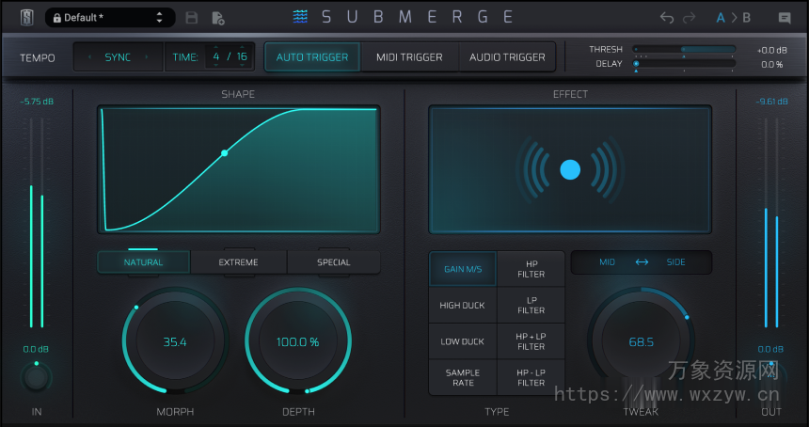Click the control point on the shape curve
The width and height of the screenshot is (809, 427).
click(x=225, y=153)
